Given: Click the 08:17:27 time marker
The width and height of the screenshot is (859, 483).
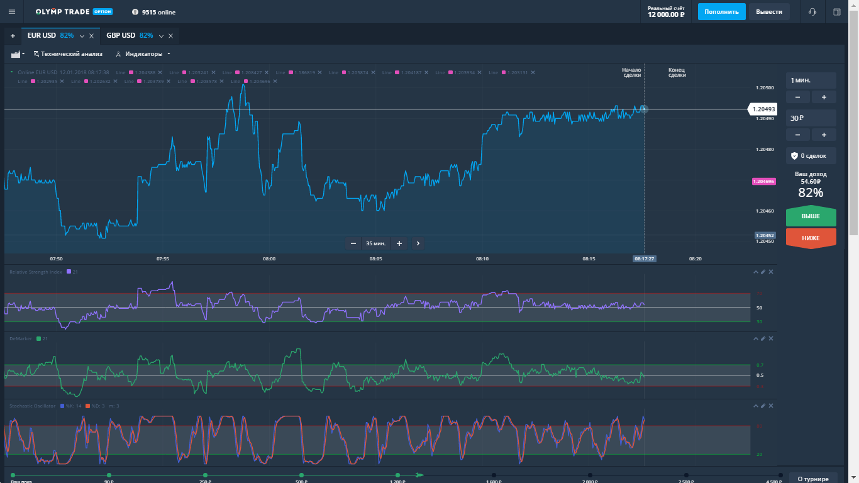Looking at the screenshot, I should 645,258.
